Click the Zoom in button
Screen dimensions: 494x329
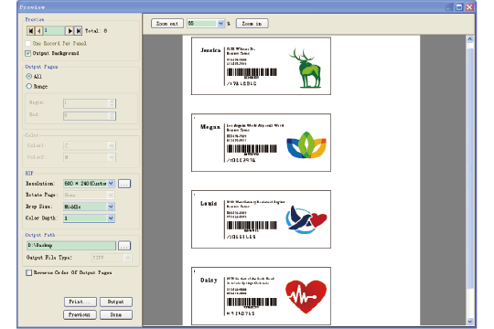252,24
